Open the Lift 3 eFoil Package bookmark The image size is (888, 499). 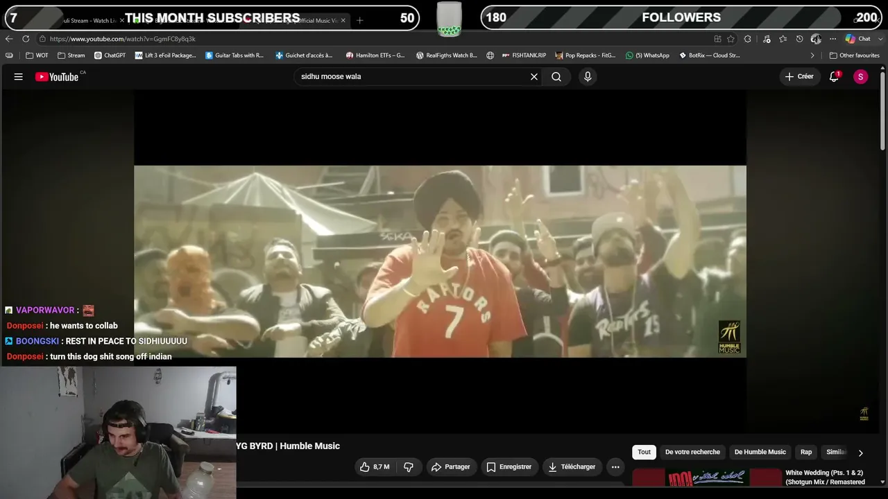(166, 55)
